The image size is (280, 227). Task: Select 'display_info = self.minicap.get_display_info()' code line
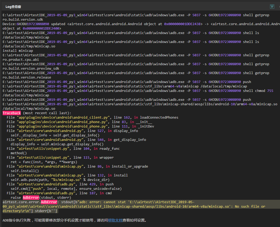pyautogui.click(x=57, y=144)
